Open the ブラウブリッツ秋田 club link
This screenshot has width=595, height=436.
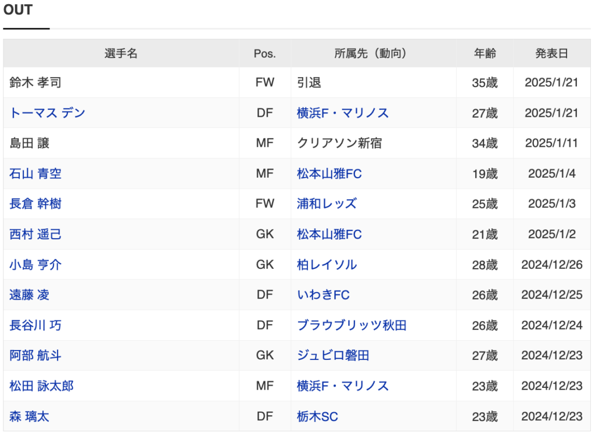352,325
